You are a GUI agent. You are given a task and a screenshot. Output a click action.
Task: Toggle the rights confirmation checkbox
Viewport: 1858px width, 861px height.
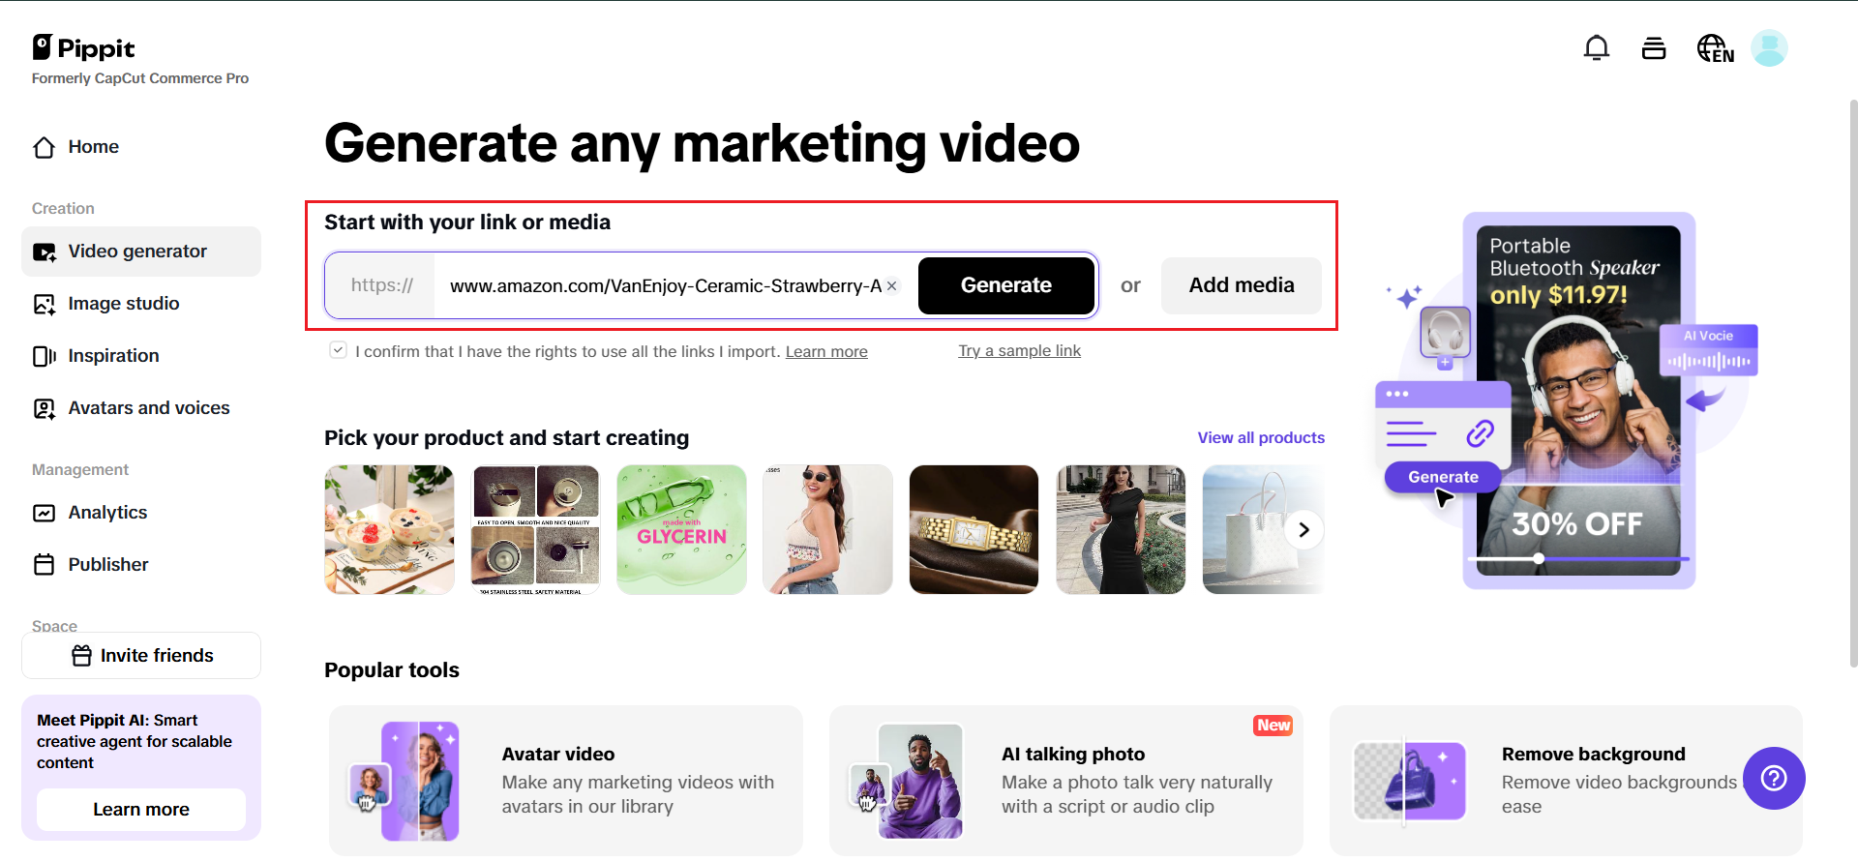point(338,350)
